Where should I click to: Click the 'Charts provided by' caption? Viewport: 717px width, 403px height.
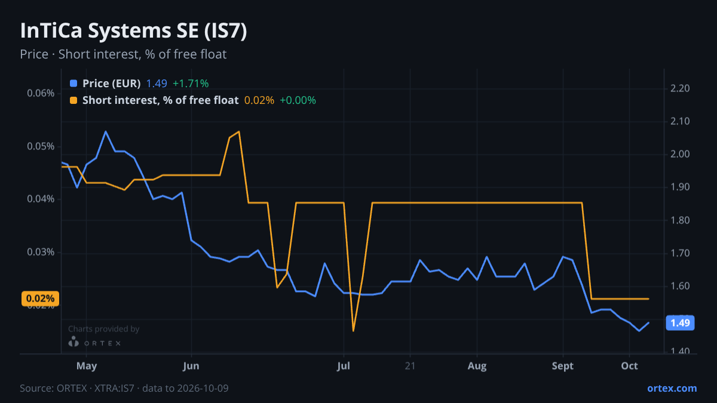[x=104, y=329]
